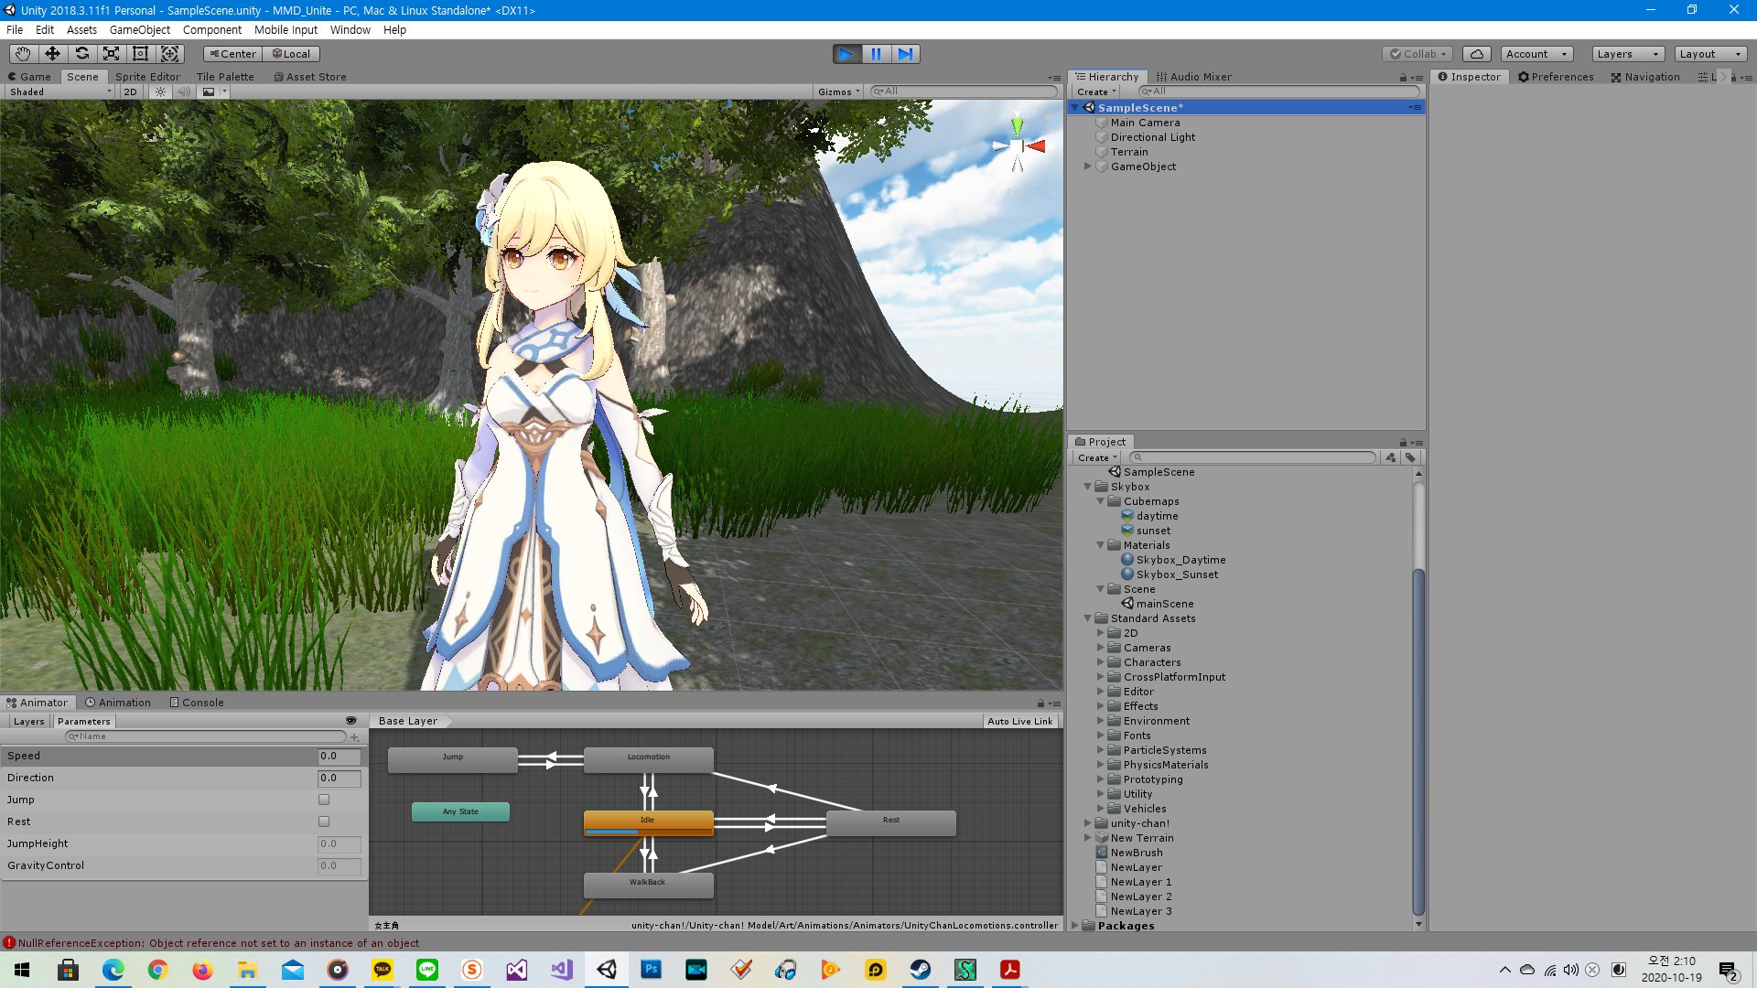1757x988 pixels.
Task: Open the Gizmos dropdown
Action: pyautogui.click(x=838, y=91)
